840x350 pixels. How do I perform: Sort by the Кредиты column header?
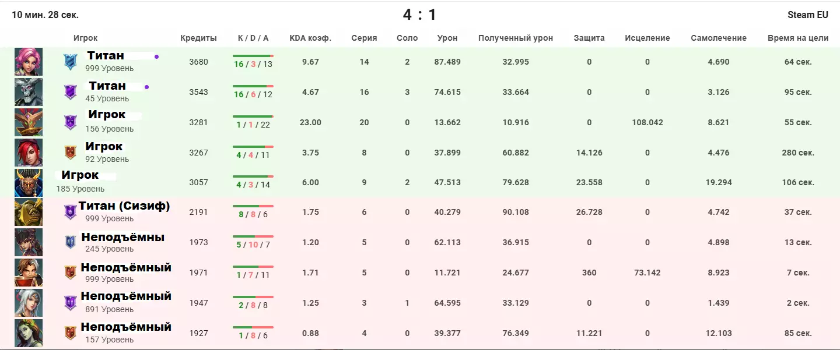coord(198,38)
